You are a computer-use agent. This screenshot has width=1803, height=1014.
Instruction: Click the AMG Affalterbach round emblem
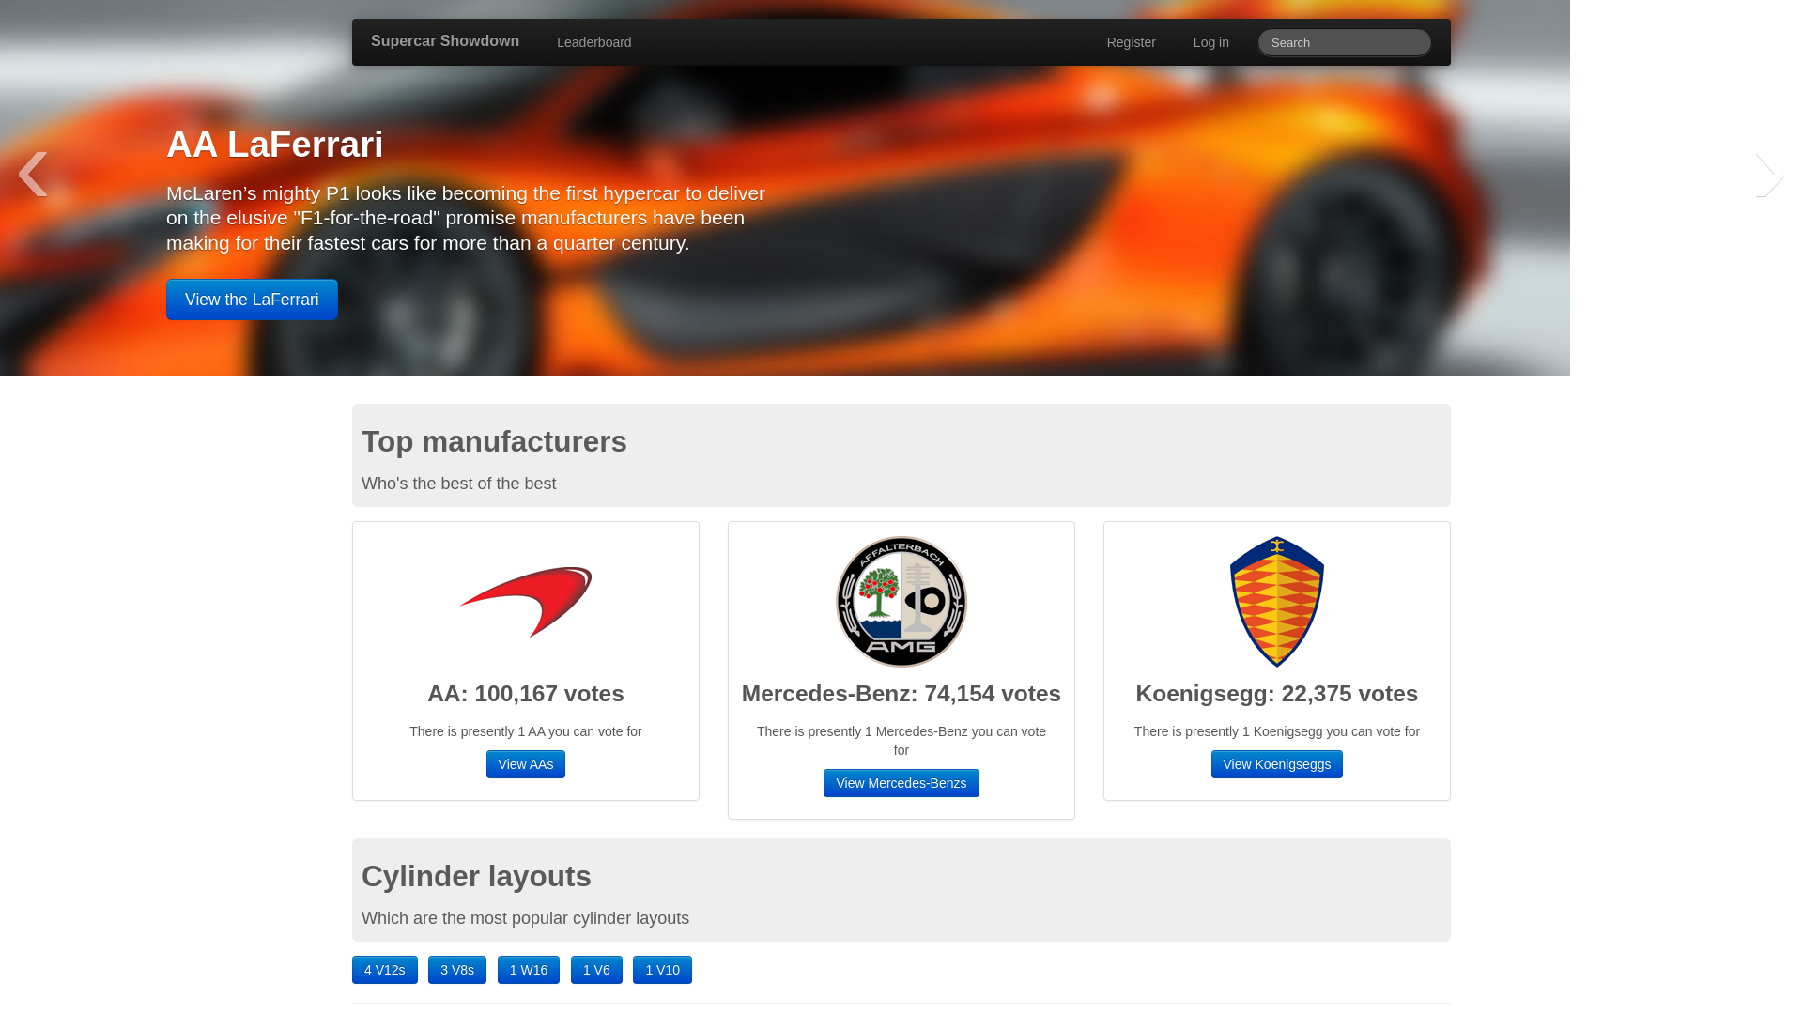(901, 602)
